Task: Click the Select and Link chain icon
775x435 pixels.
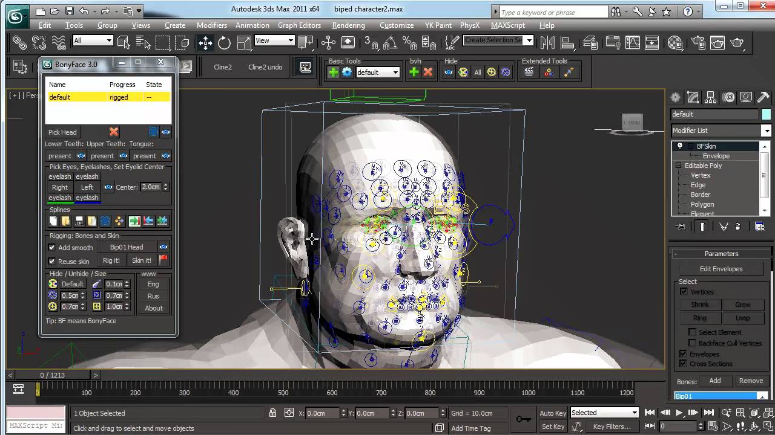Action: pos(19,42)
